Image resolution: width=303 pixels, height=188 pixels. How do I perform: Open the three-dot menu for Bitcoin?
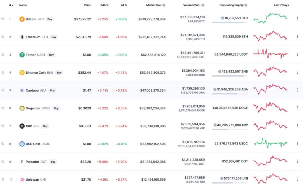(298, 19)
